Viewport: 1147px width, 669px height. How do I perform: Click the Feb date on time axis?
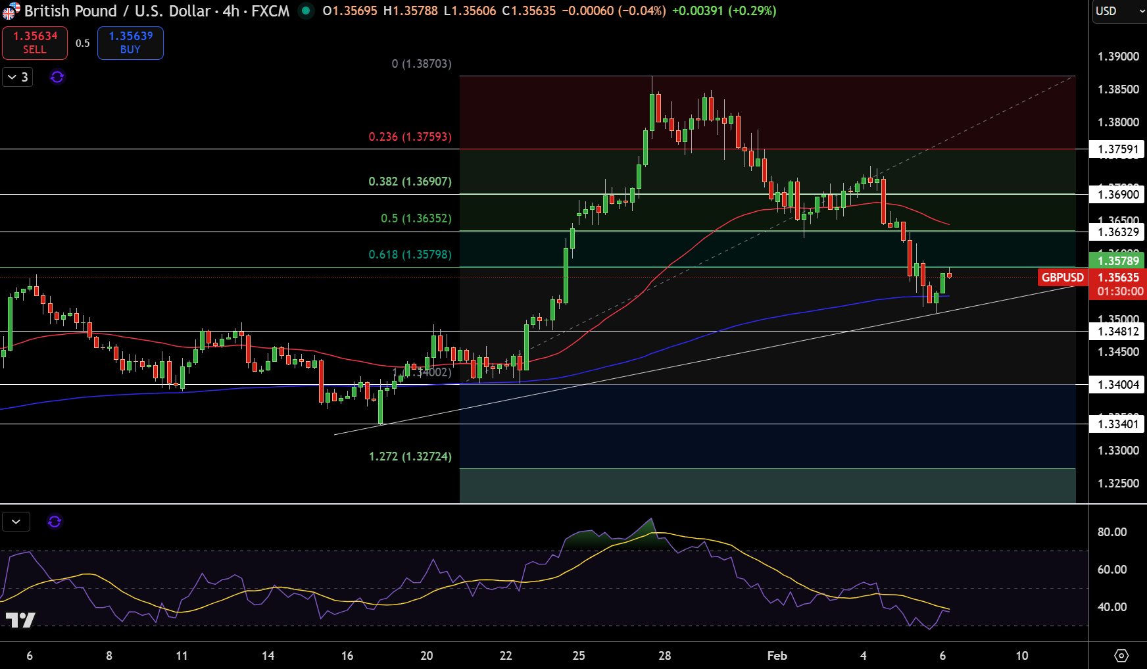point(777,656)
